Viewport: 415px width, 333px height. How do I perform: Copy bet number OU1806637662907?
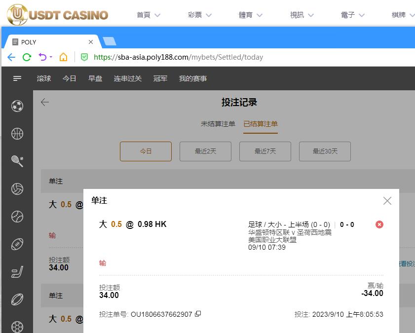point(198,314)
